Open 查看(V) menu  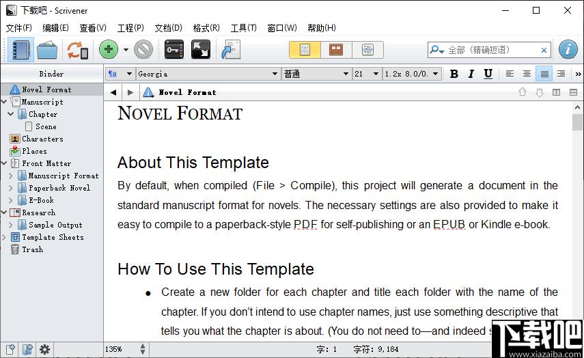click(x=93, y=28)
